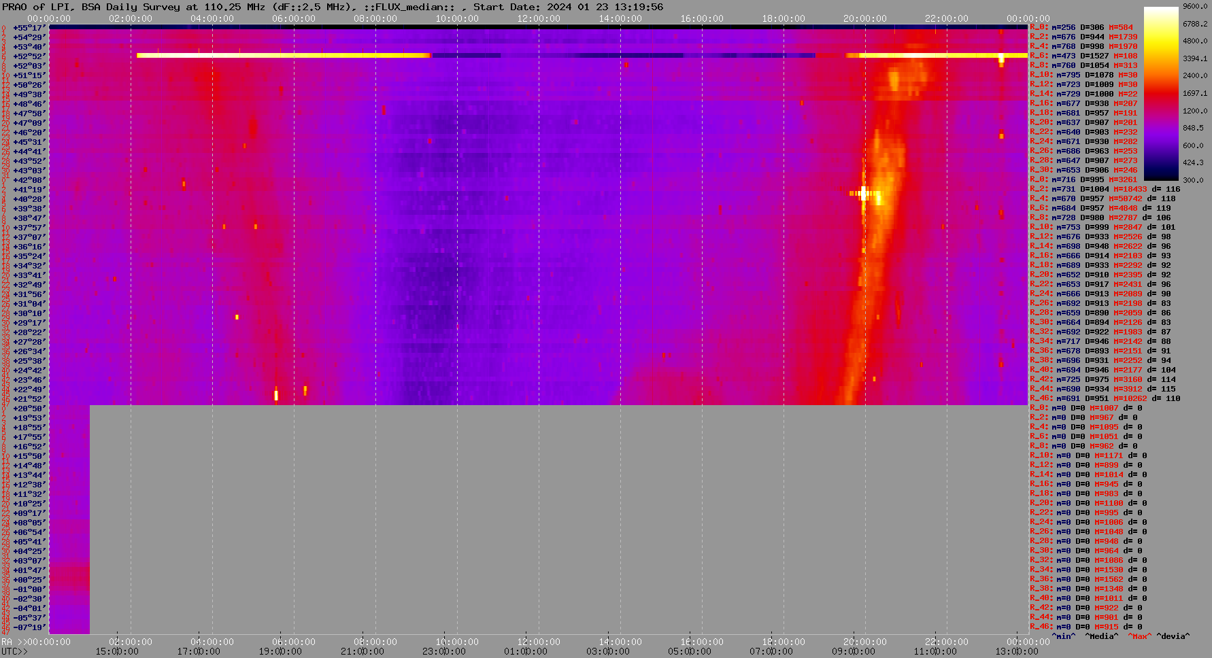This screenshot has height=658, width=1212.
Task: Click the UTC tick label '05:00:00'
Action: [x=690, y=652]
